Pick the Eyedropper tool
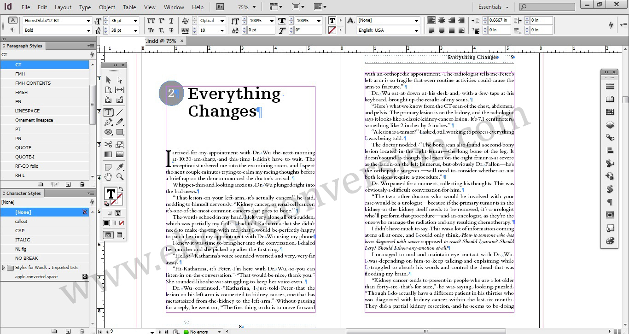This screenshot has height=334, width=629. (x=120, y=167)
